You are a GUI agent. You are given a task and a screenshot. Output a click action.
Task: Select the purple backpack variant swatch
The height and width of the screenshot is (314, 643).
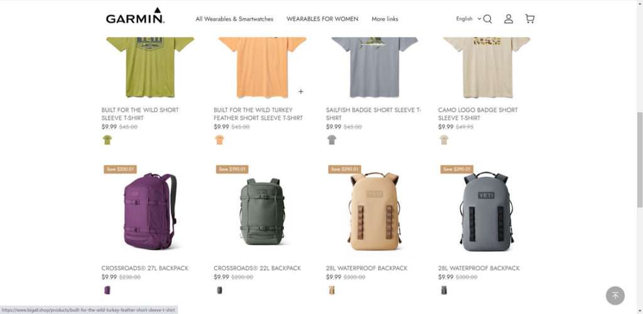tap(107, 290)
